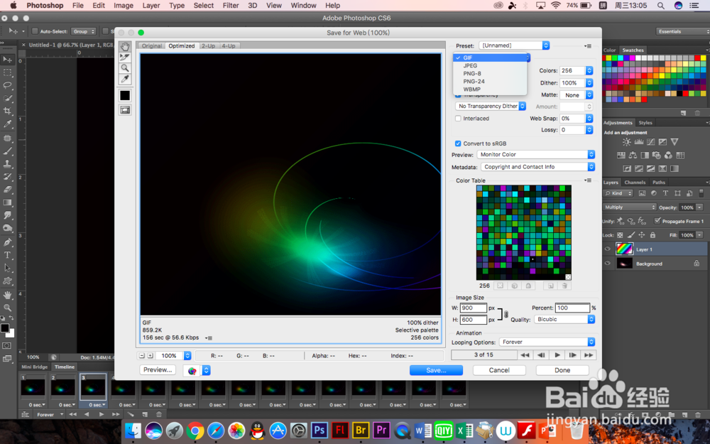
Task: Open the Color Table flyout menu
Action: pos(588,180)
